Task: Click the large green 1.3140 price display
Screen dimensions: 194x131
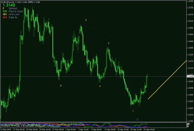Action: pos(9,5)
